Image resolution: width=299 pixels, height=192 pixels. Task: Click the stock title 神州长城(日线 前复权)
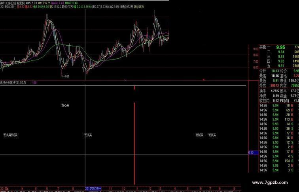pyautogui.click(x=13, y=3)
